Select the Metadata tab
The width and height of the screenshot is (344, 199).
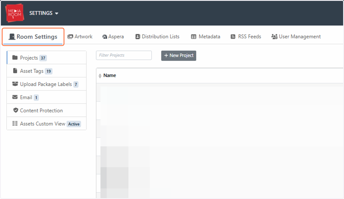point(206,37)
